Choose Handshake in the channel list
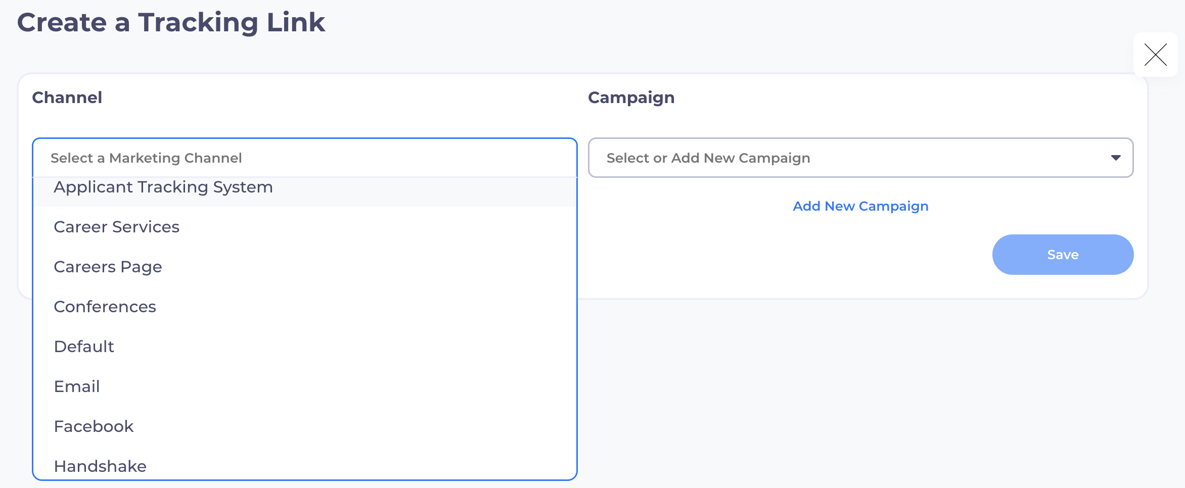The image size is (1185, 488). pyautogui.click(x=100, y=466)
